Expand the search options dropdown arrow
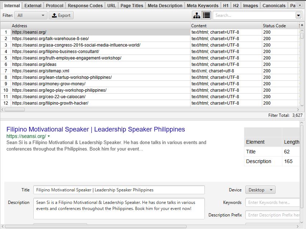The height and width of the screenshot is (229, 306). pyautogui.click(x=298, y=15)
